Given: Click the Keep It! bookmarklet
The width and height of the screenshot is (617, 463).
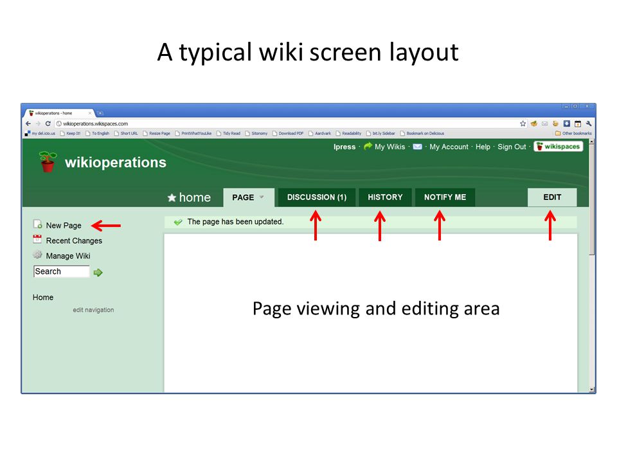Looking at the screenshot, I should click(70, 134).
